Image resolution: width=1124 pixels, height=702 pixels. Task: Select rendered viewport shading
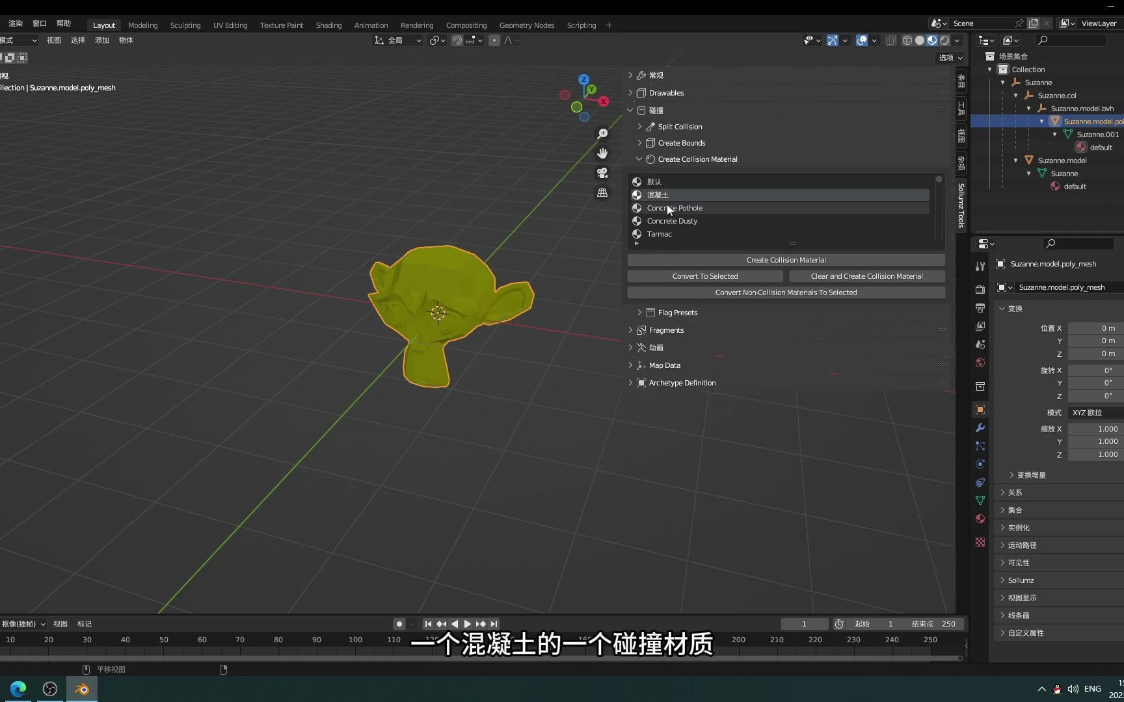point(945,40)
